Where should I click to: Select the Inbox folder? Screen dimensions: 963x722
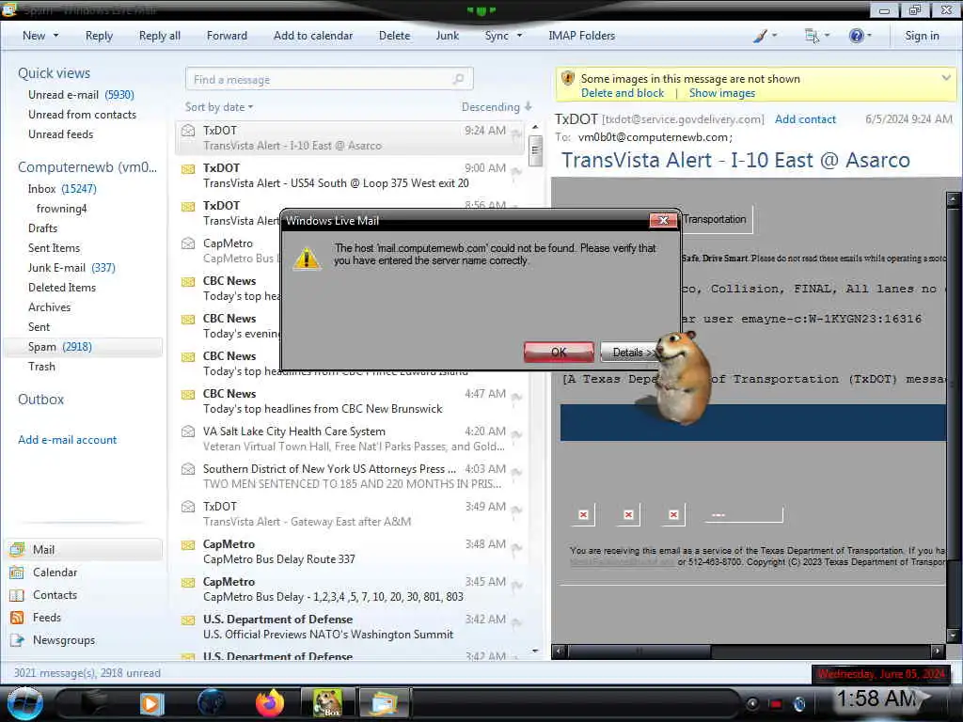pyautogui.click(x=62, y=188)
